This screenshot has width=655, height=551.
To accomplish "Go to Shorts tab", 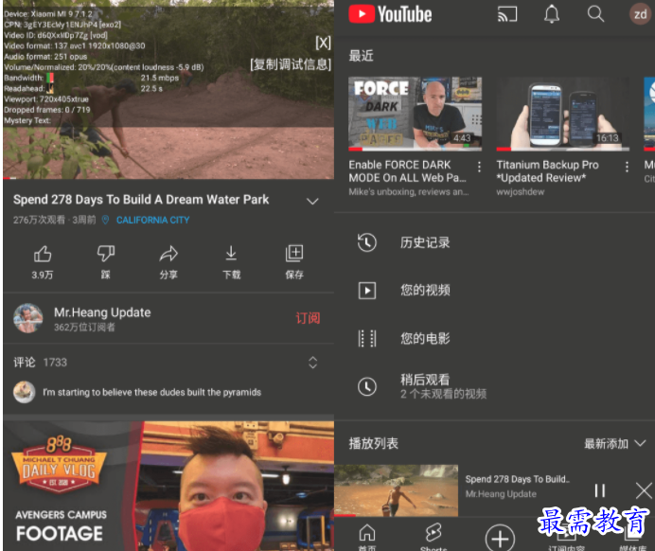I will (x=434, y=537).
